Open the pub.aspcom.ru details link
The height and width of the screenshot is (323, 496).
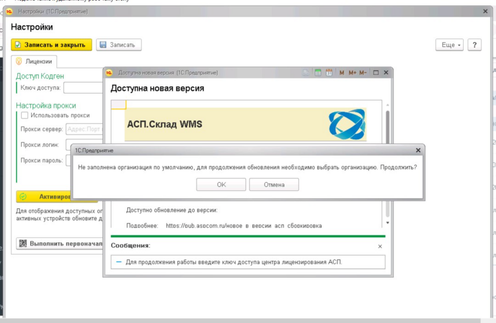244,226
